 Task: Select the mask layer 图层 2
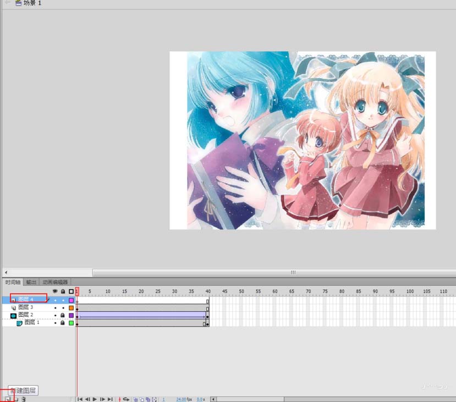click(26, 315)
